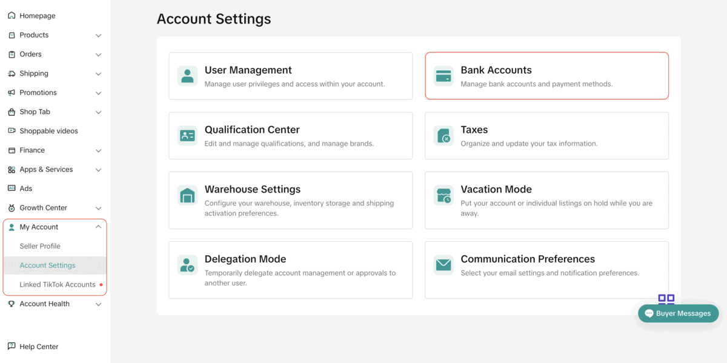Collapse the My Account section

98,227
